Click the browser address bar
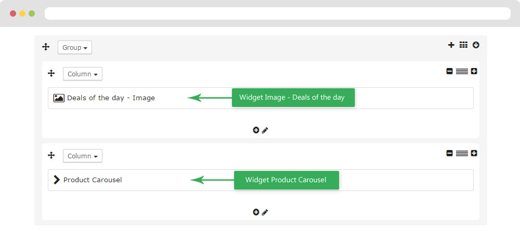 click(278, 13)
